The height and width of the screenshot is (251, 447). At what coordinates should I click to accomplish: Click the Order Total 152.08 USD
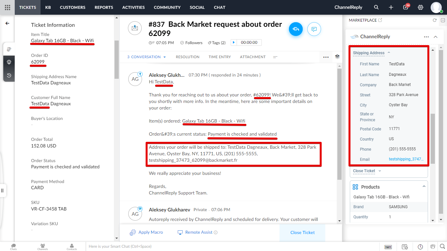pos(44,145)
